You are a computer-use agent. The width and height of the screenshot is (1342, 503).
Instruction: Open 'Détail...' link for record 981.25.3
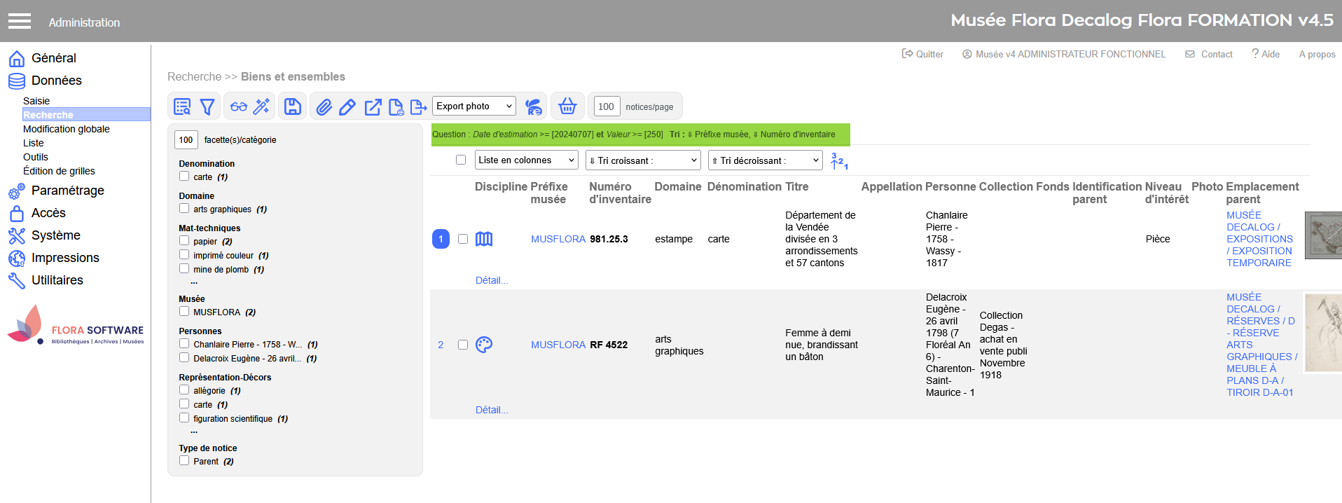coord(492,280)
